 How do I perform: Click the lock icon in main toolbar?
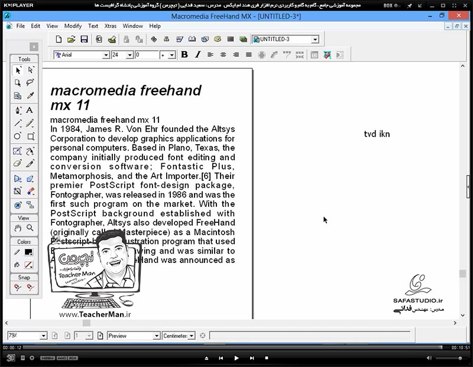126,39
